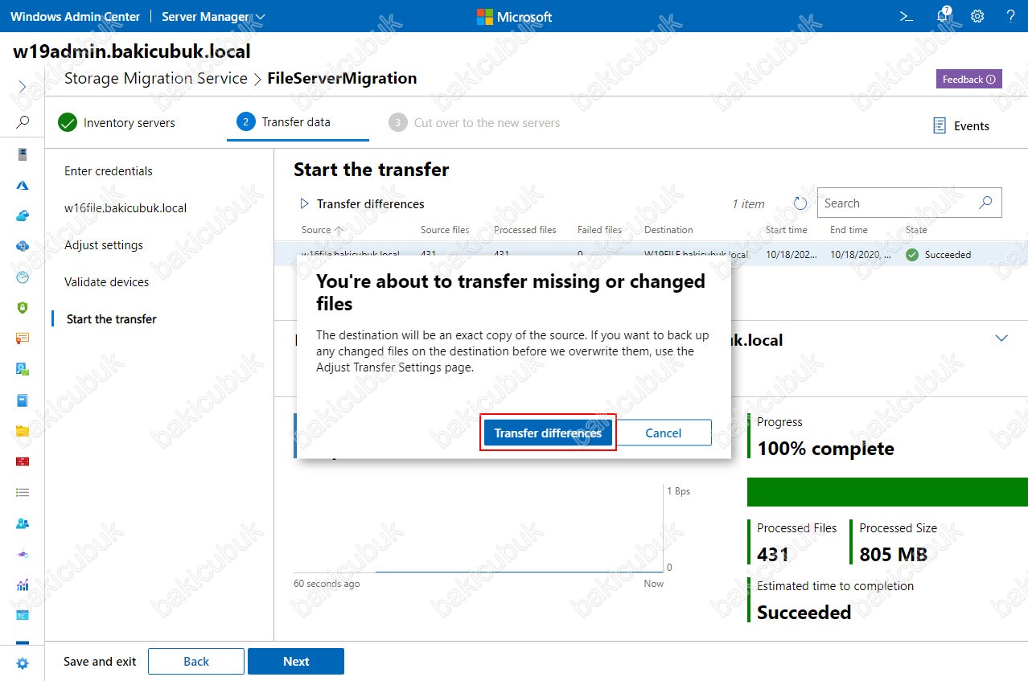Select Start the transfer page
Screen dimensions: 1028x681
(112, 319)
